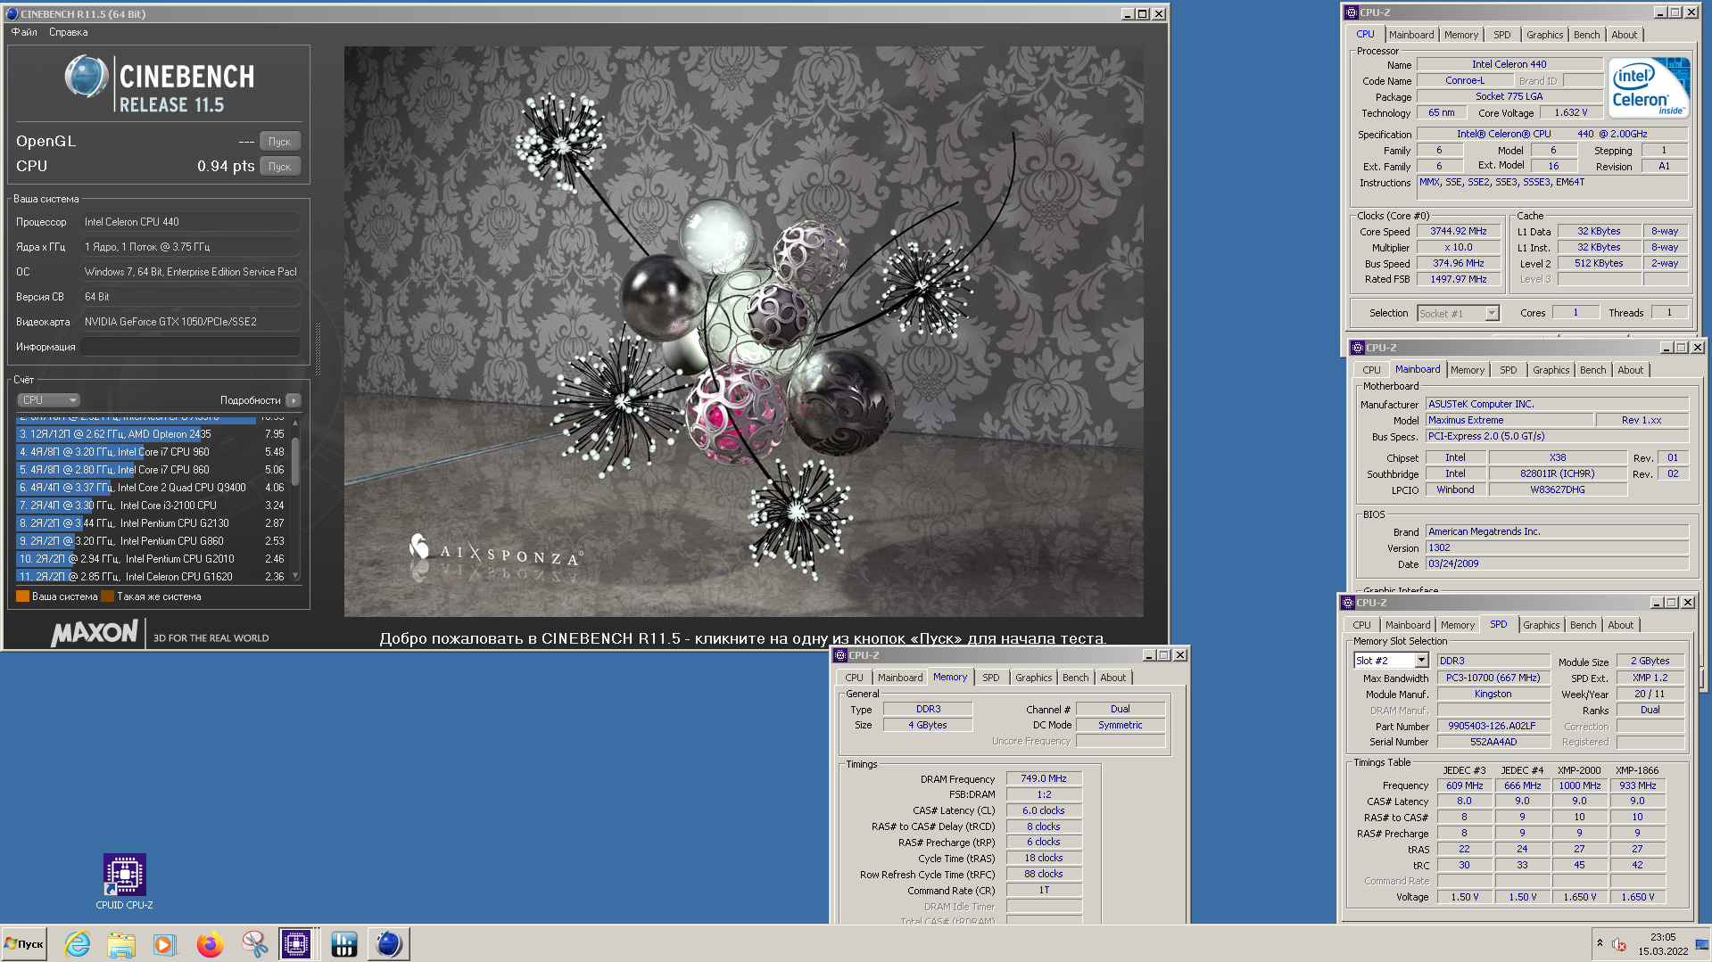The height and width of the screenshot is (962, 1712).
Task: Open the CPU ranking dropdown
Action: point(48,400)
